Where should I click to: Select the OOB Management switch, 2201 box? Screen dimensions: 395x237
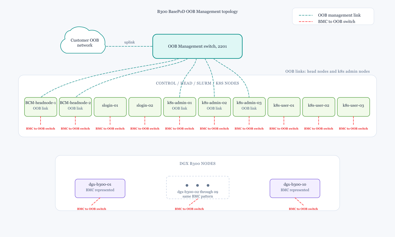[x=197, y=46]
